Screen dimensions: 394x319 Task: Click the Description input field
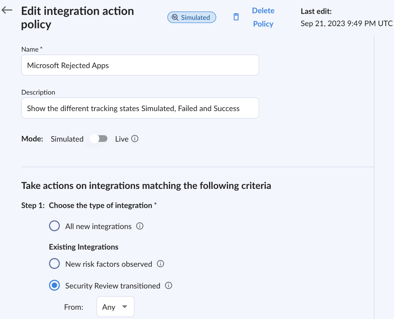[140, 108]
